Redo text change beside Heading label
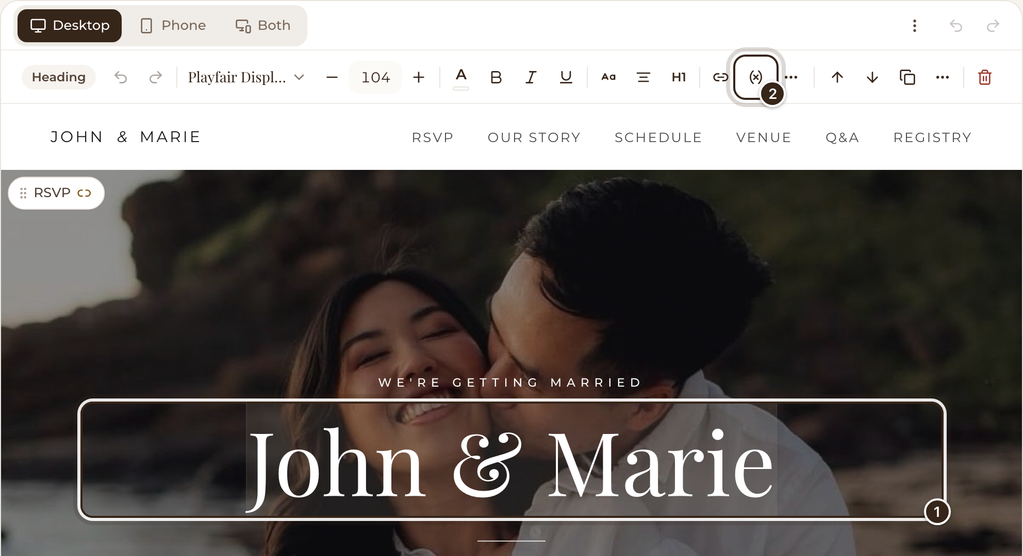1023x556 pixels. coord(156,77)
